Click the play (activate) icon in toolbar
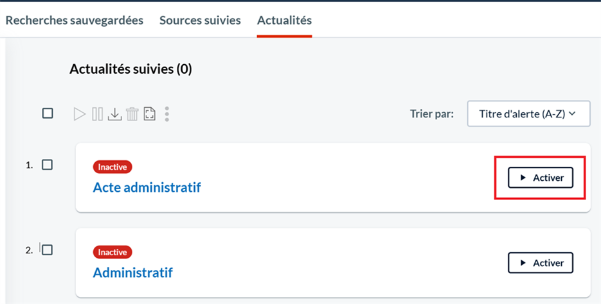601x304 pixels. (x=79, y=114)
